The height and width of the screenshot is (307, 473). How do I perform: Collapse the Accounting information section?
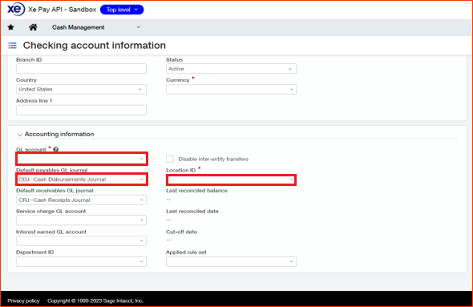(x=20, y=135)
